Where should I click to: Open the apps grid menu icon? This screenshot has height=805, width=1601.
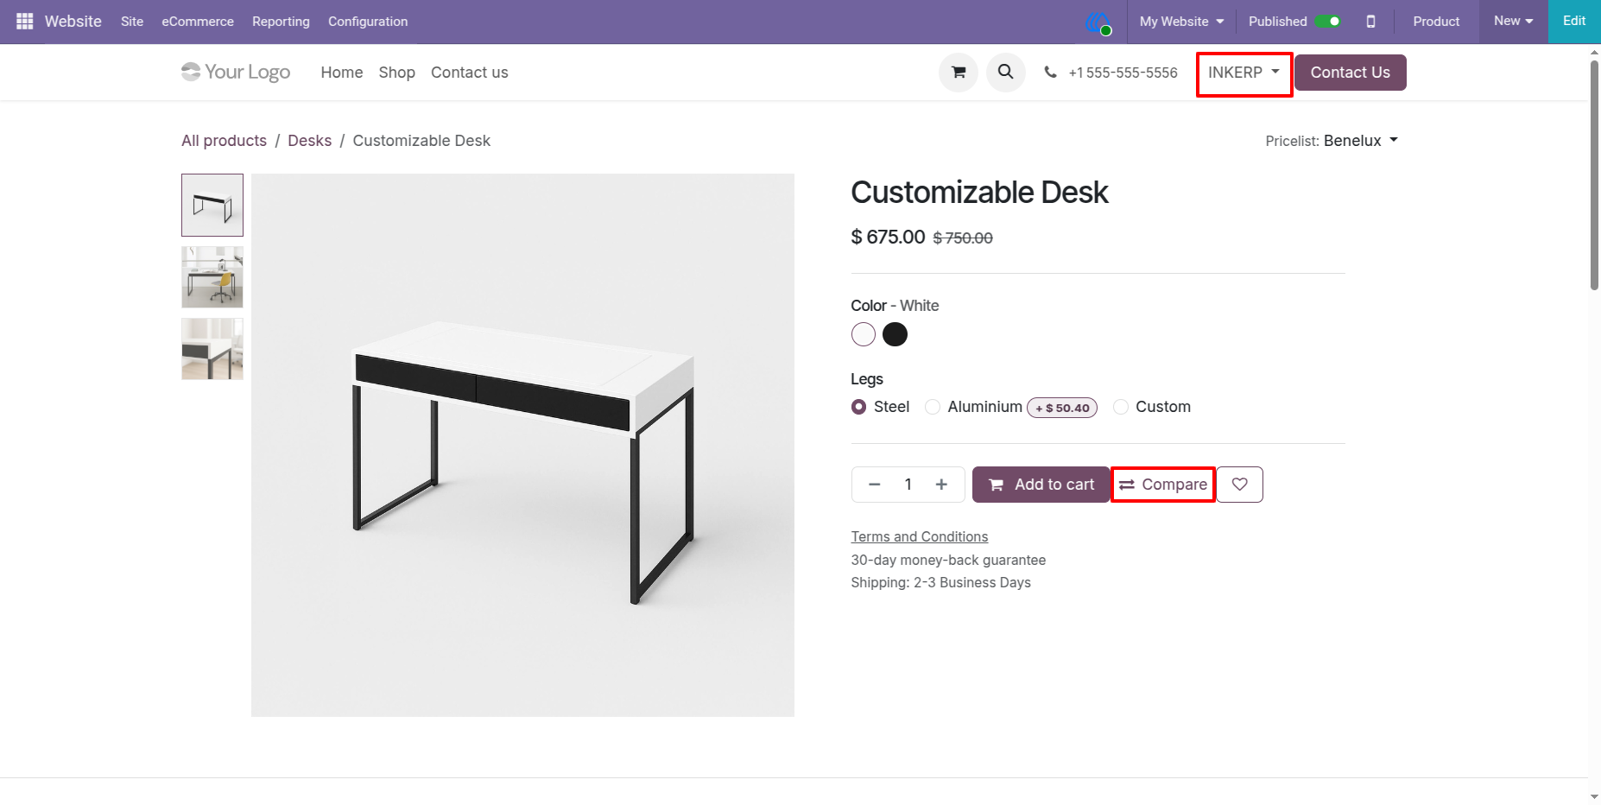(x=25, y=21)
